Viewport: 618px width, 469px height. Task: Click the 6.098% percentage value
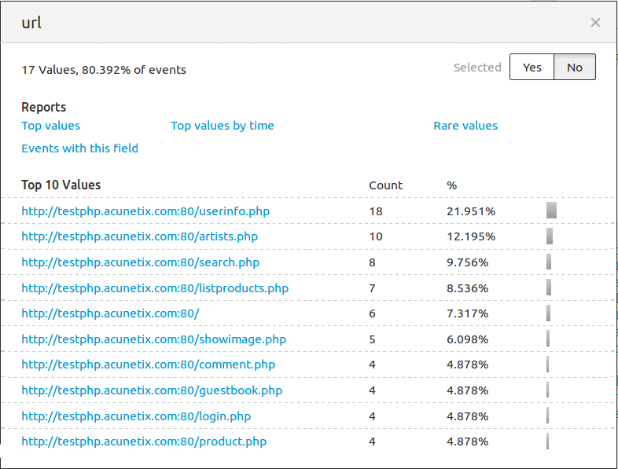[x=468, y=339]
